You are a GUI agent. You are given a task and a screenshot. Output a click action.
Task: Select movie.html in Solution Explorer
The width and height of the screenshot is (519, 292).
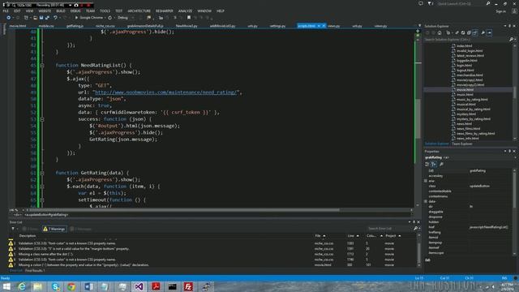465,90
